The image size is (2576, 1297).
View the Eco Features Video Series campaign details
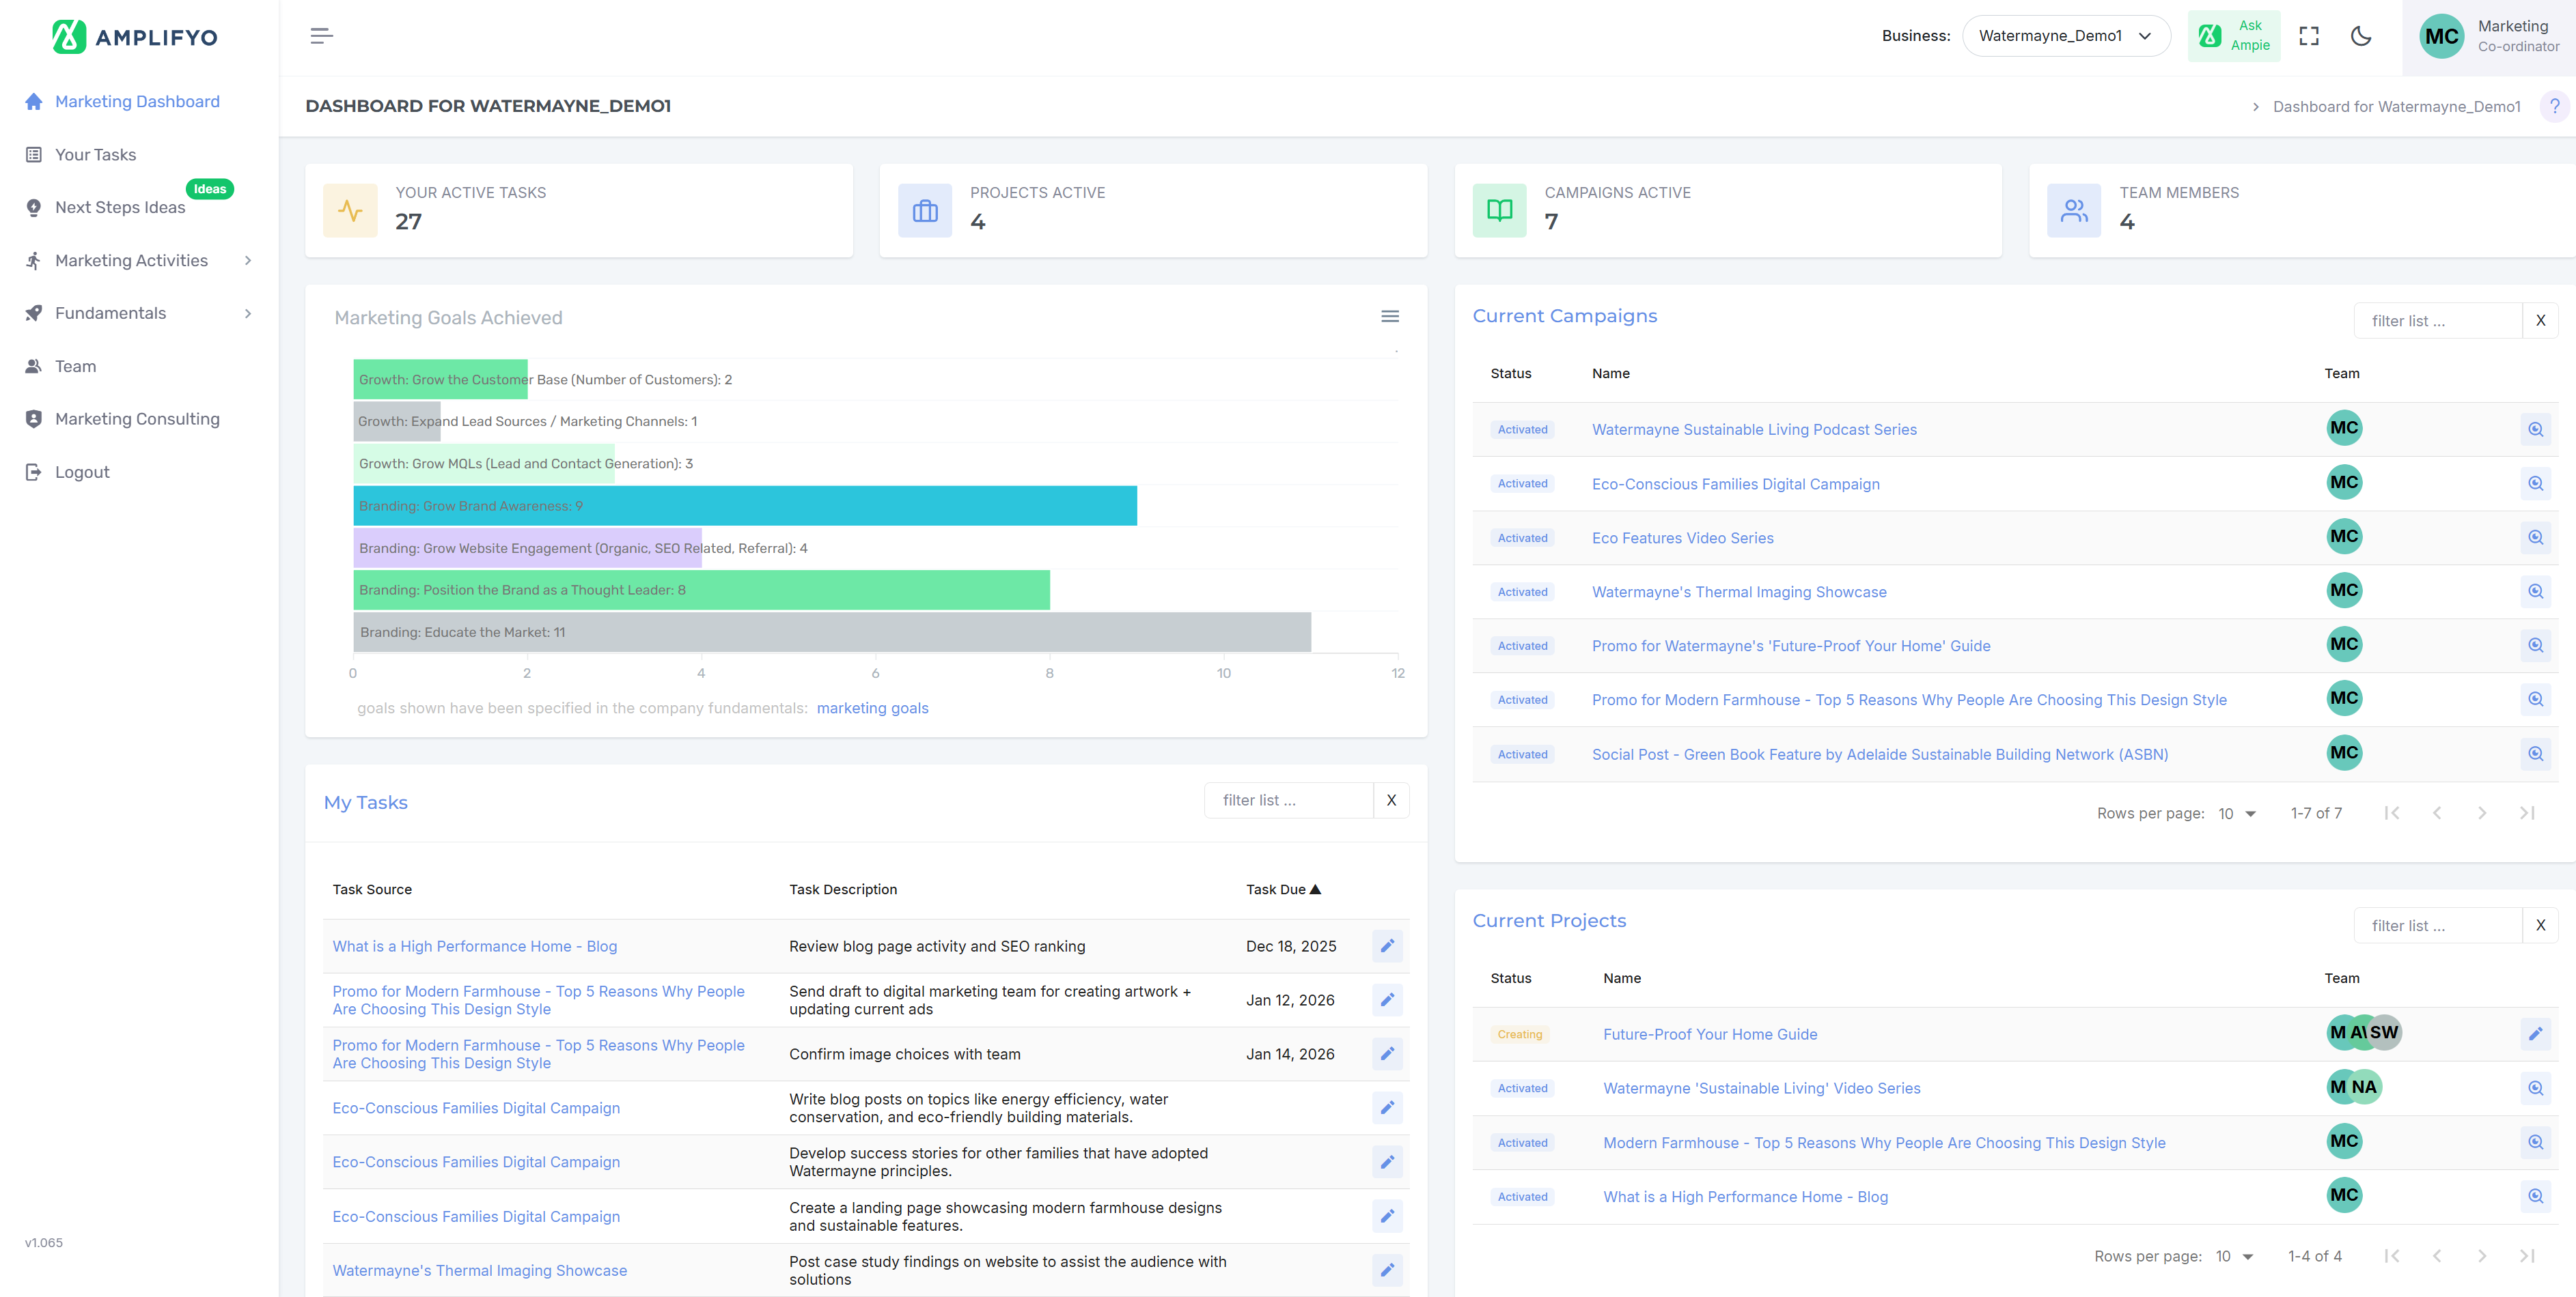[x=2534, y=538]
